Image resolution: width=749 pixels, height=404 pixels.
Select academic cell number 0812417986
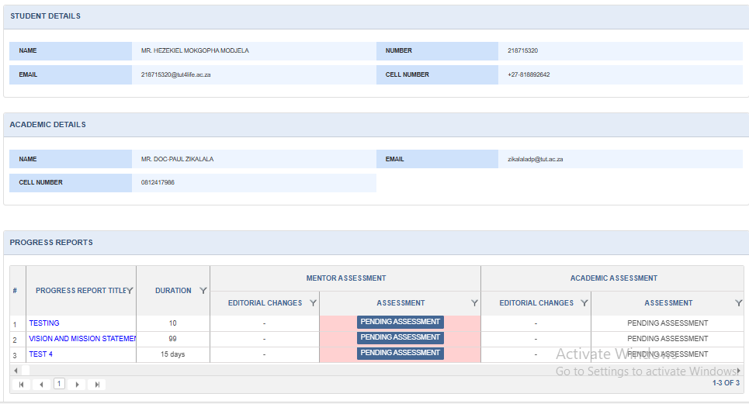pyautogui.click(x=158, y=182)
